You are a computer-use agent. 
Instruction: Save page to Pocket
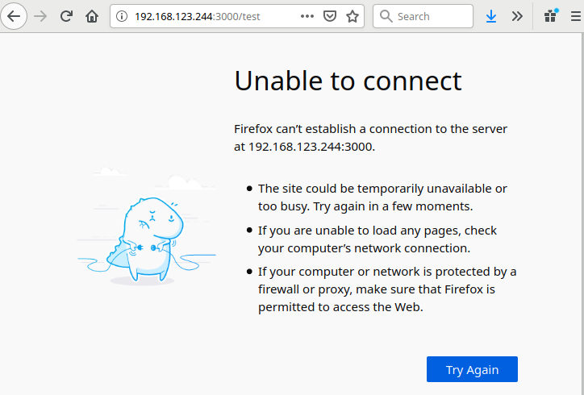[330, 16]
